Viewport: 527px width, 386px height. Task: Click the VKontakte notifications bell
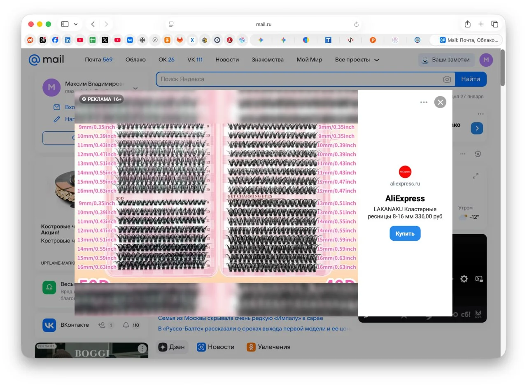[x=126, y=325]
